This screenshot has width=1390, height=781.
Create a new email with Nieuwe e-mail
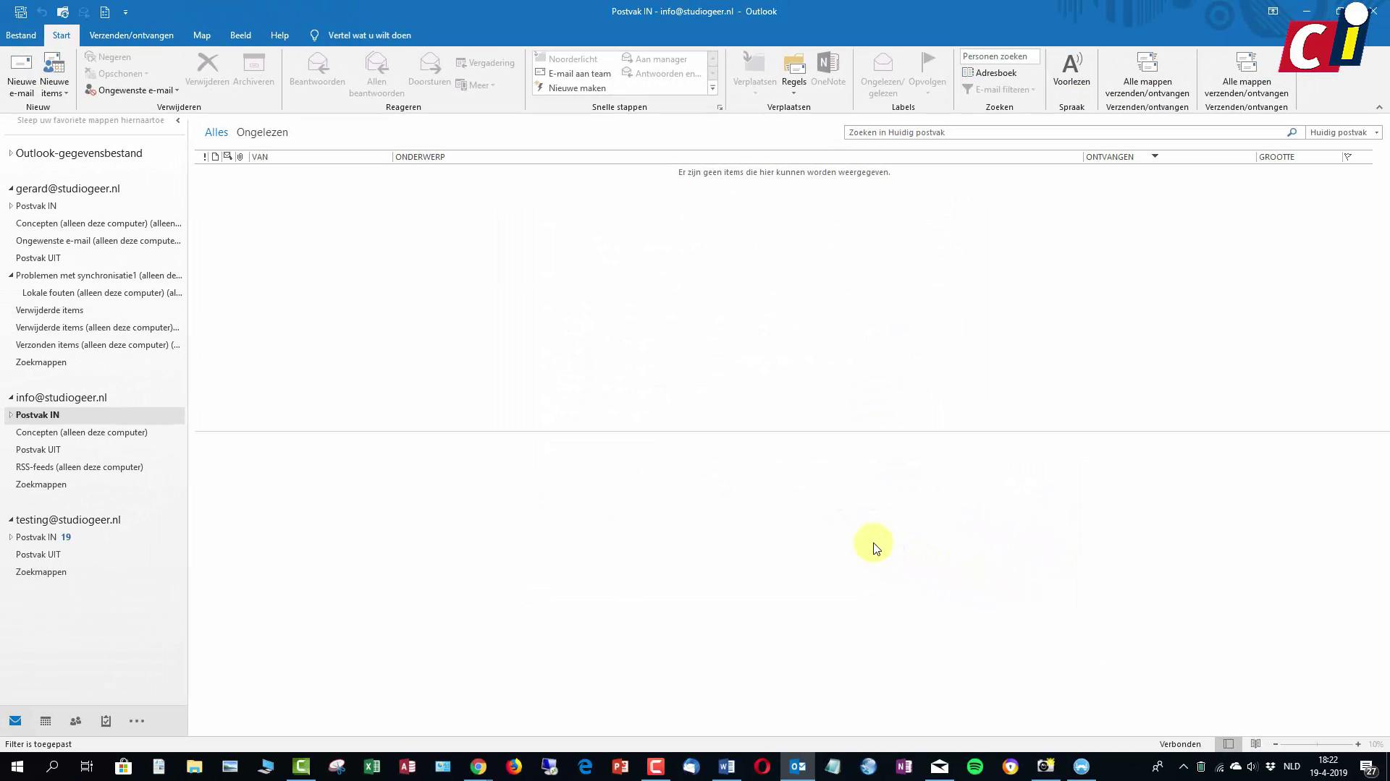coord(21,72)
